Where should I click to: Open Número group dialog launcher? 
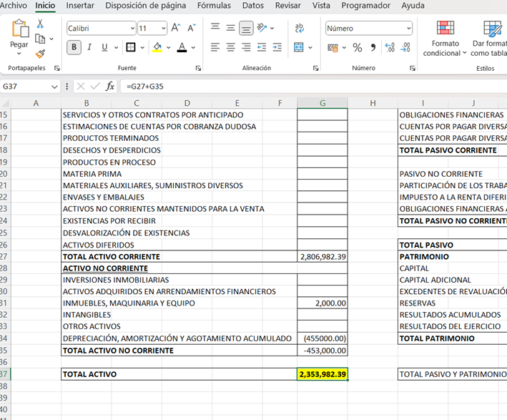coord(413,68)
